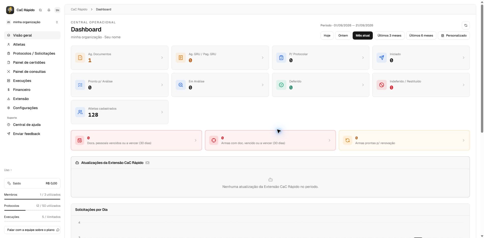
Task: Click the Em Análise magnifier icon
Action: (x=181, y=85)
